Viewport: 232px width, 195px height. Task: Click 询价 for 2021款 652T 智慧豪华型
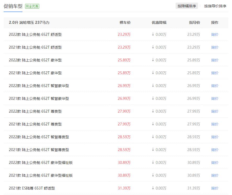click(x=215, y=99)
